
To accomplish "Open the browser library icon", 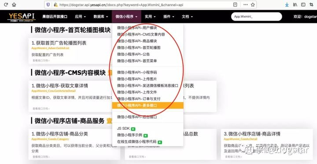I will pos(295,5).
